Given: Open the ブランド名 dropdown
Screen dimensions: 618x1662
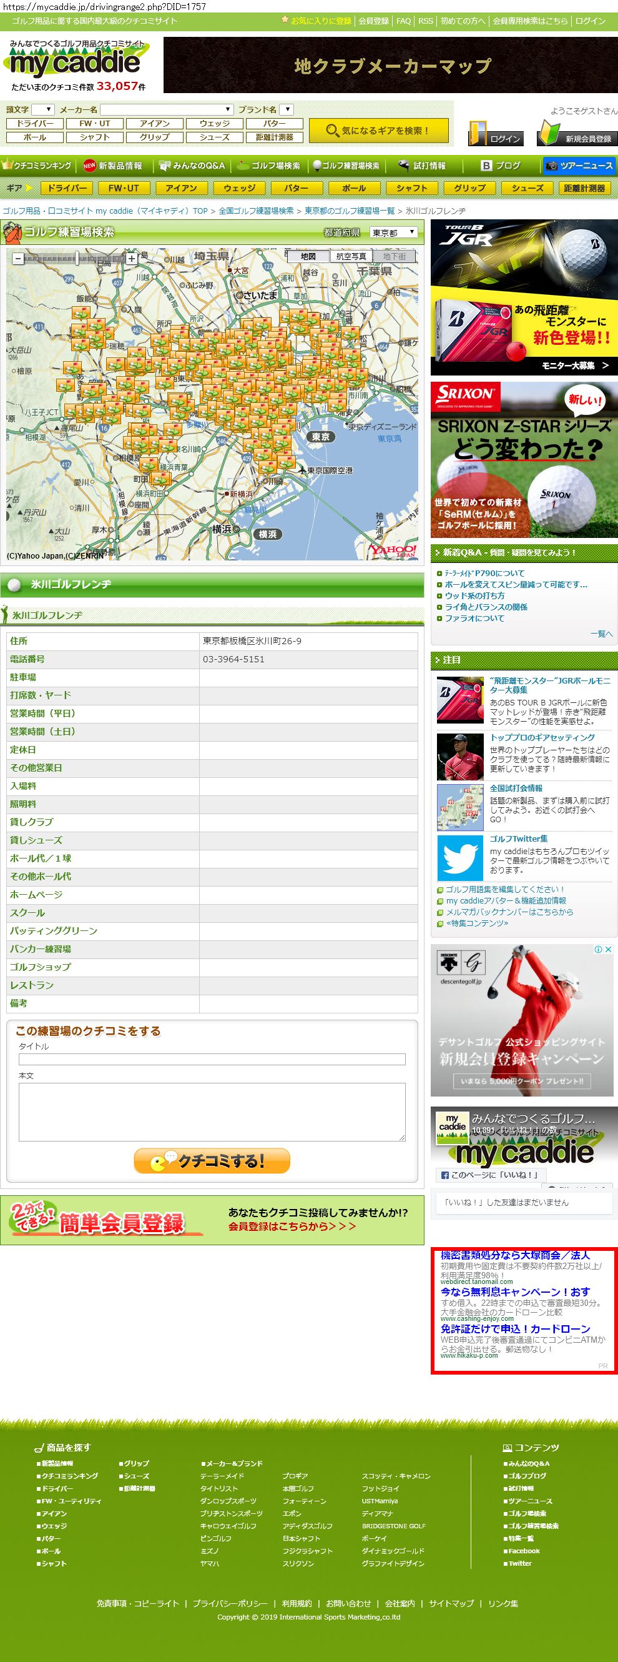Looking at the screenshot, I should pos(287,110).
